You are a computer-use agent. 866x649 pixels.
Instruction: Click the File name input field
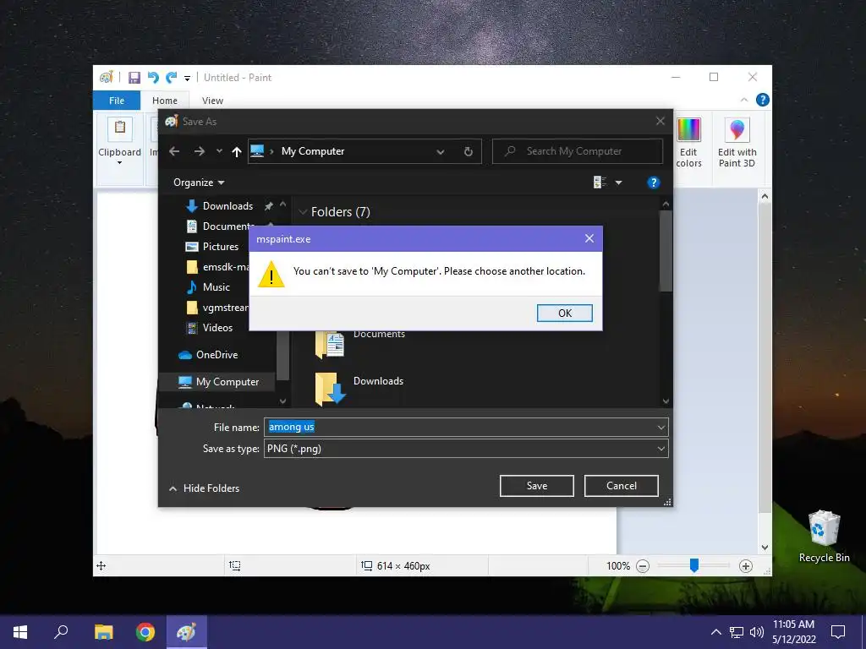click(461, 427)
